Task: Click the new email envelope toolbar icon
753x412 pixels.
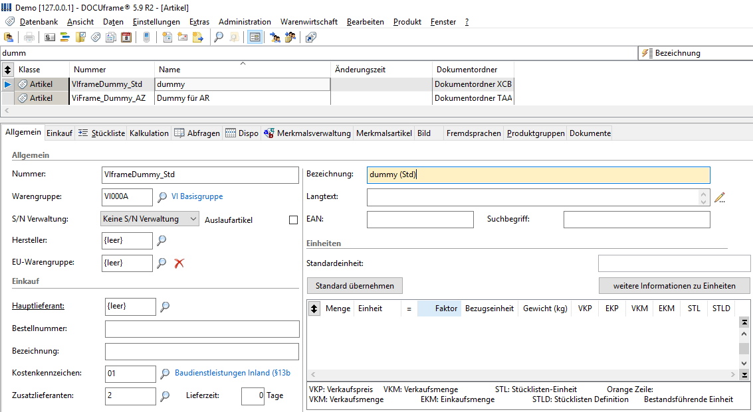Action: [x=183, y=37]
